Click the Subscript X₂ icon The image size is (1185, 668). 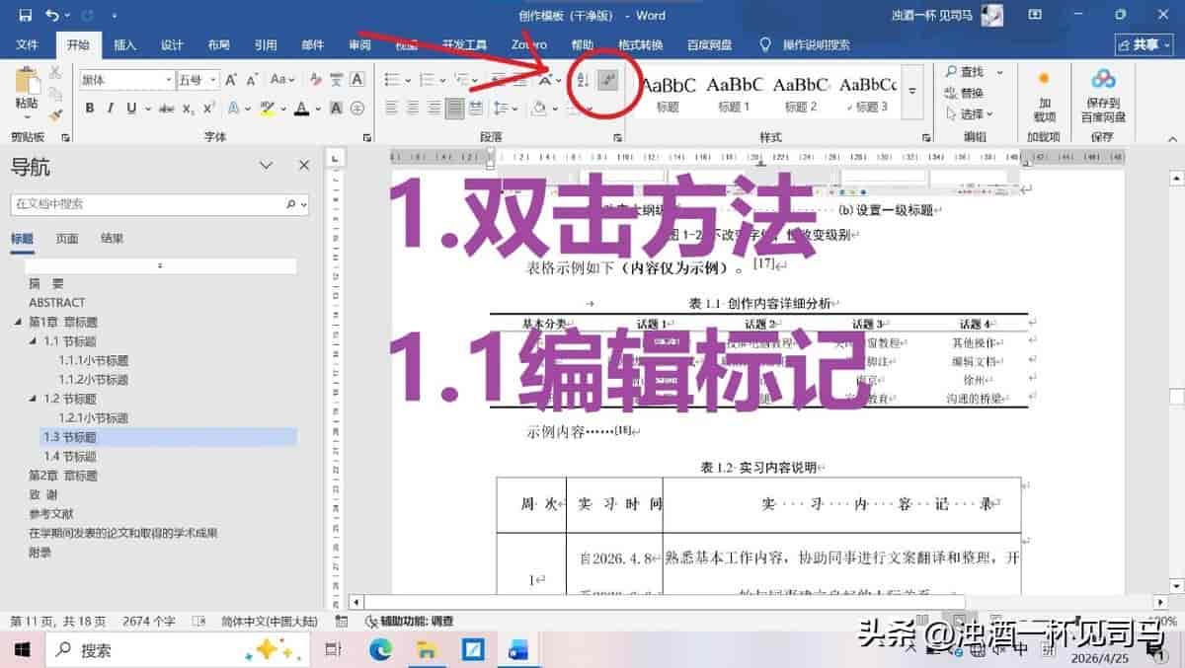point(187,109)
